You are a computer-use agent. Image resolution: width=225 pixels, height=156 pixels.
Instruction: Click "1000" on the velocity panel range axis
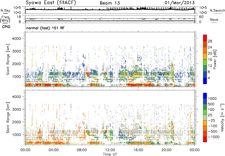point(17,135)
